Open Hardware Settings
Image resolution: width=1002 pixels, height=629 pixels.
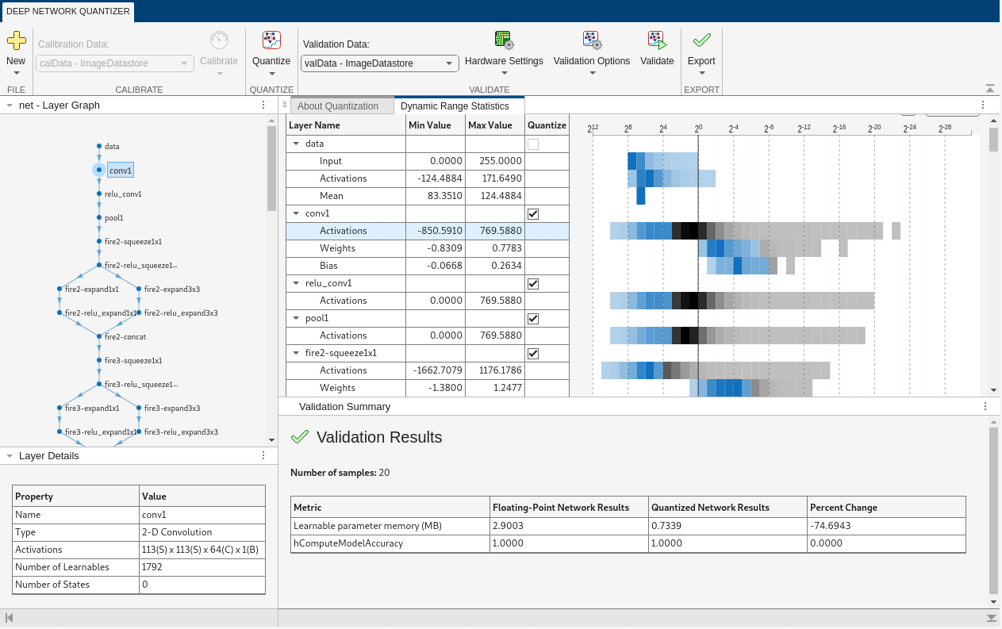click(x=503, y=40)
